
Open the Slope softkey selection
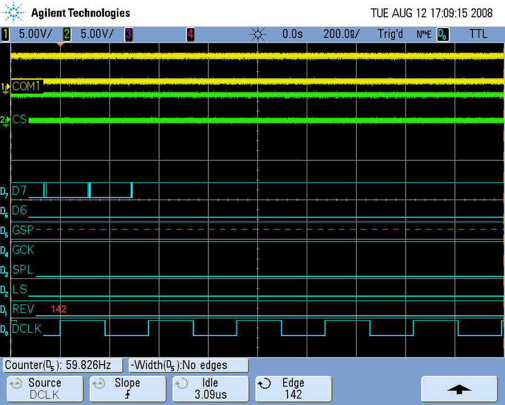click(x=127, y=388)
